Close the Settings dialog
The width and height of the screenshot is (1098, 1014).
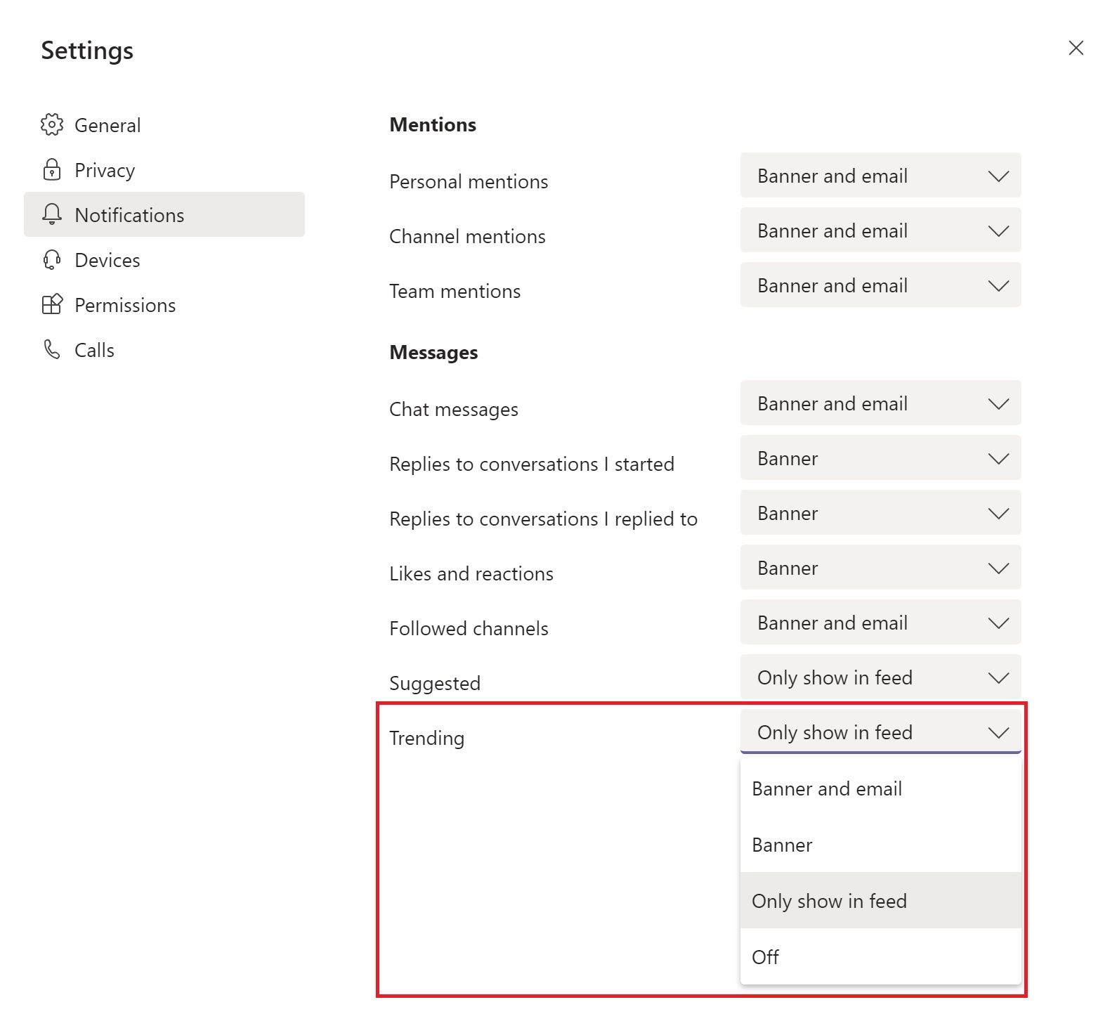tap(1076, 48)
